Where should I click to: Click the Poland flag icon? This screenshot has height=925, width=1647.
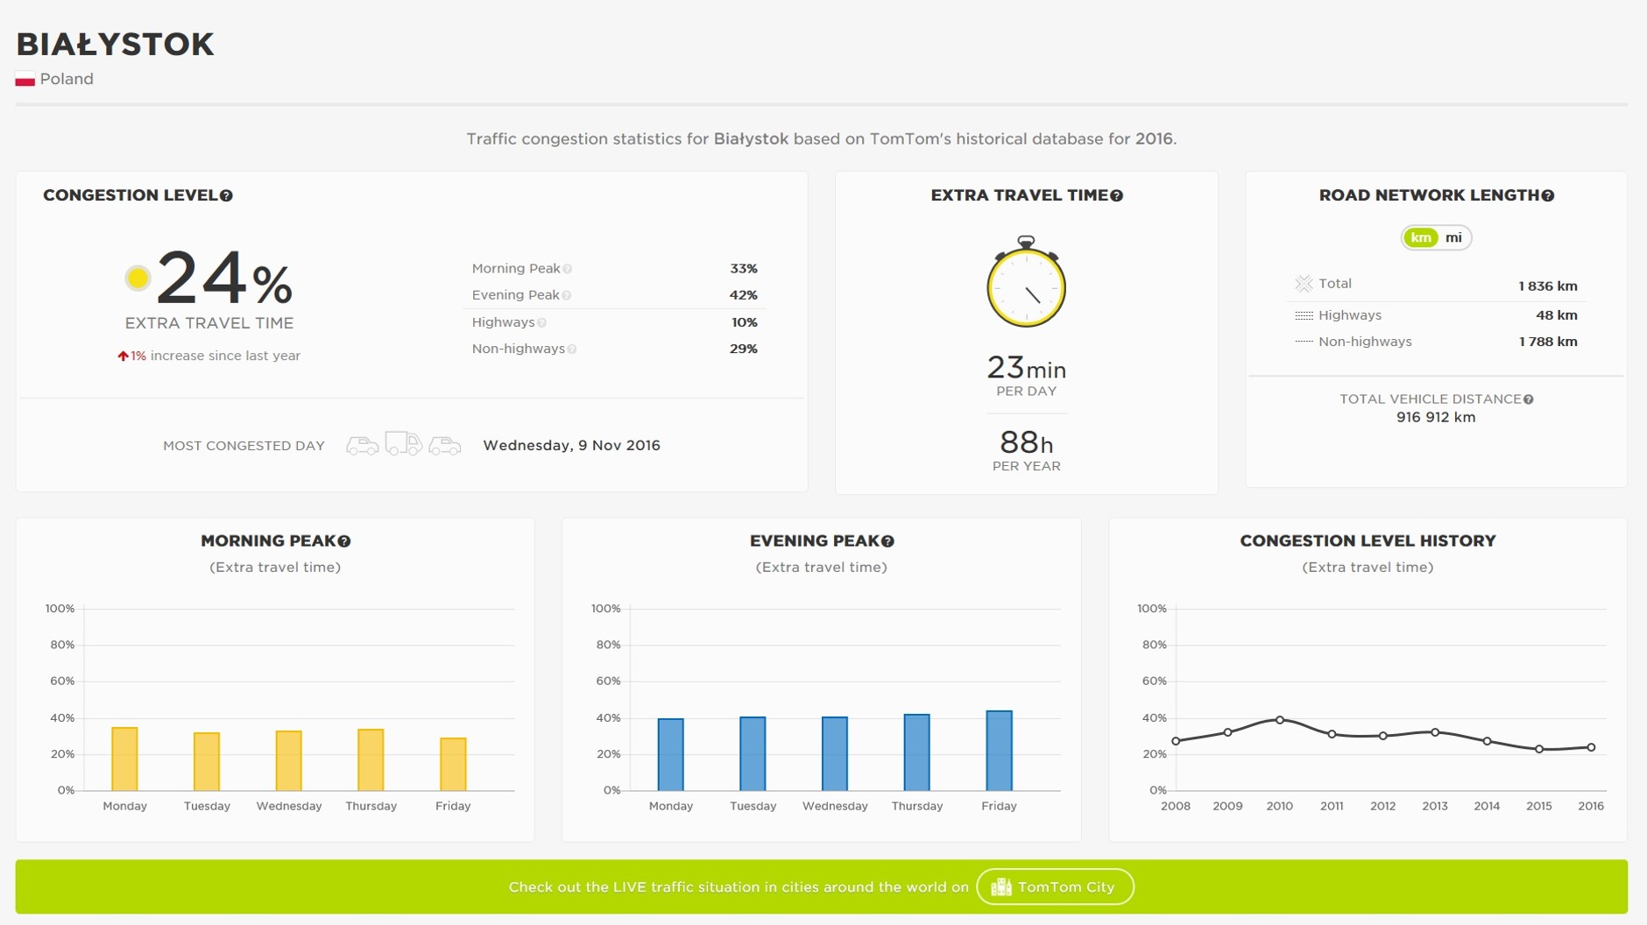(25, 80)
